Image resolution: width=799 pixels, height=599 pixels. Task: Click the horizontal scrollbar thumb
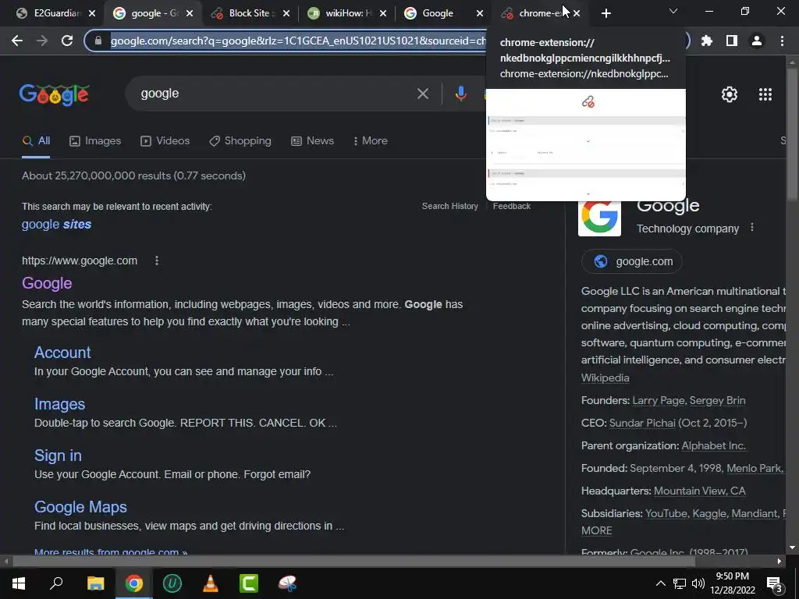354,562
